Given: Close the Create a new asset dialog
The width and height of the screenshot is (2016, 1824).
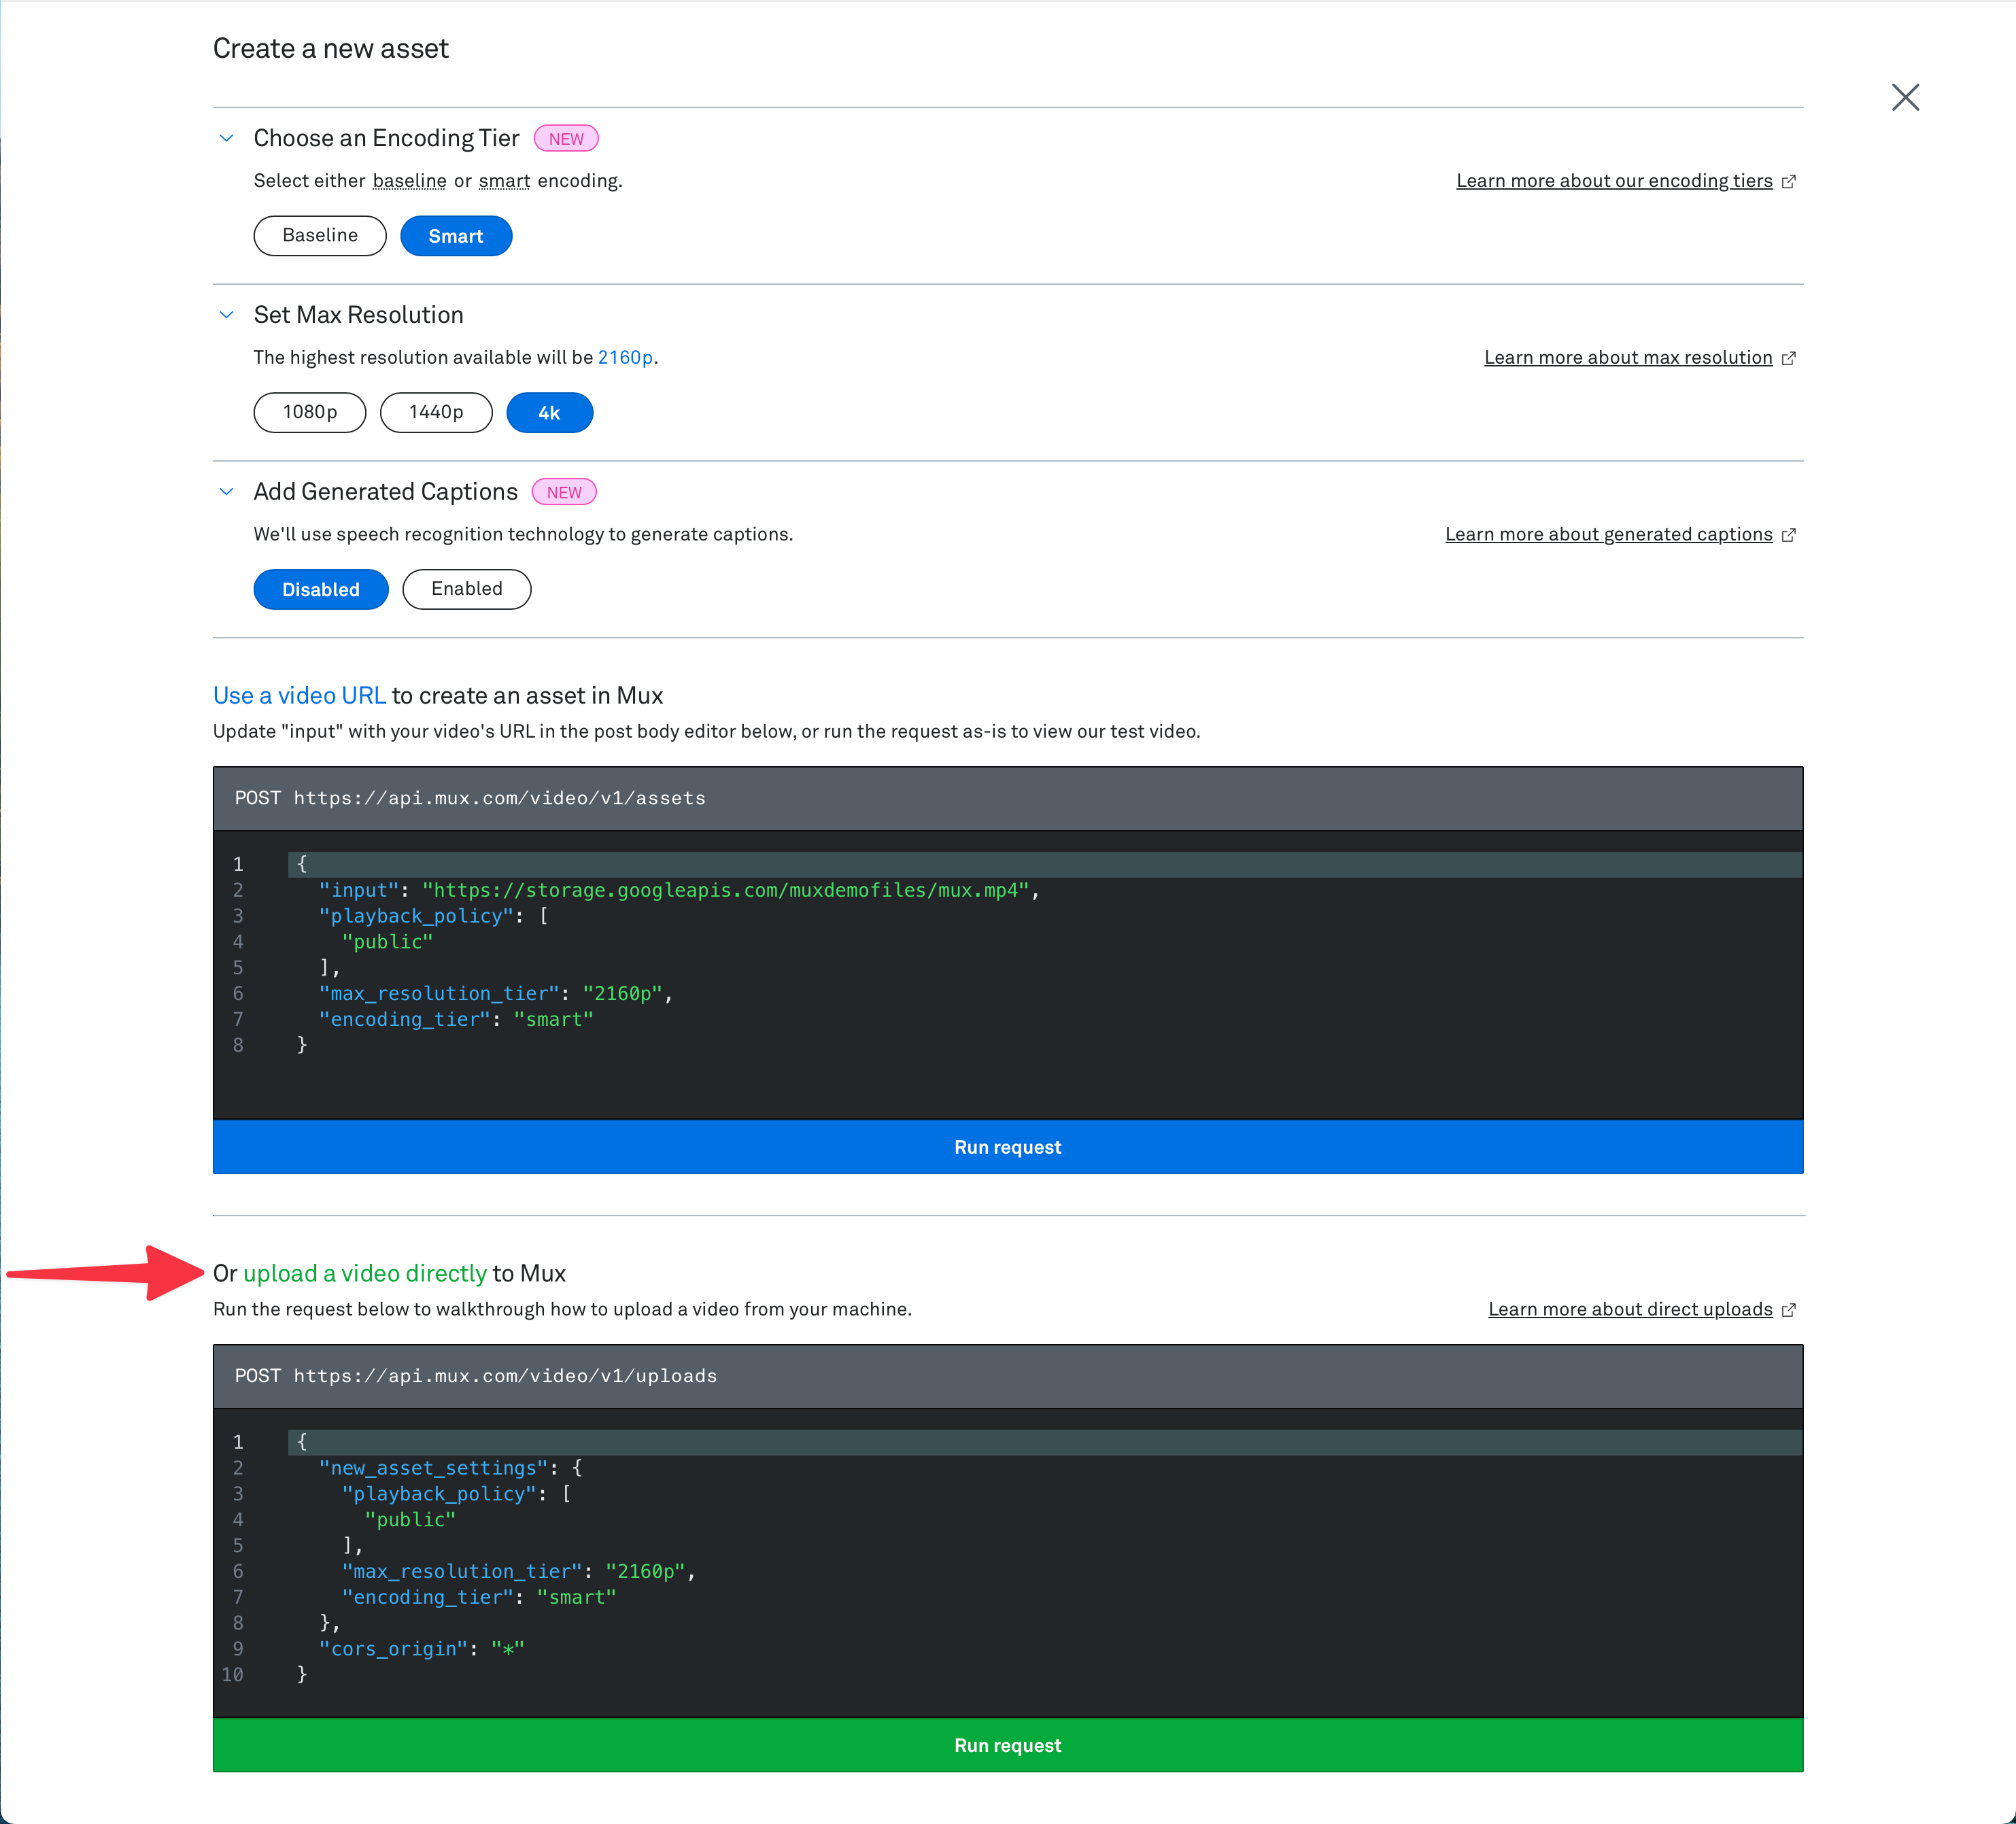Looking at the screenshot, I should pyautogui.click(x=1905, y=97).
